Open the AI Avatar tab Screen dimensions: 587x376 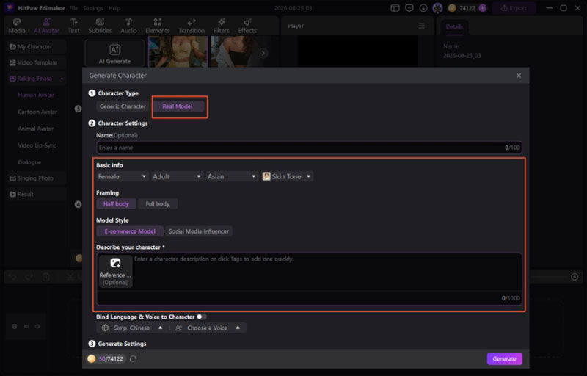pos(46,26)
